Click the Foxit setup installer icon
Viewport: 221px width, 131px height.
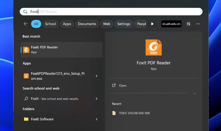click(x=26, y=76)
